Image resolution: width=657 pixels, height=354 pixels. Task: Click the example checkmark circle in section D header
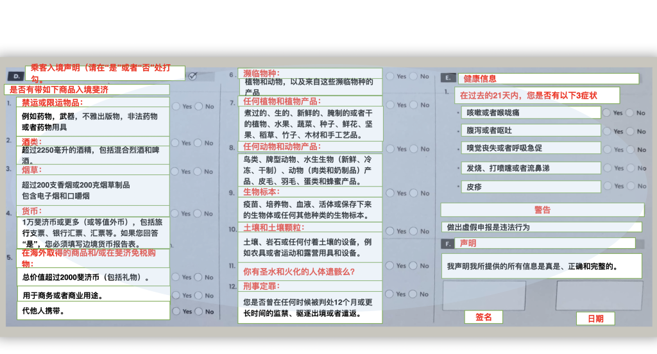point(193,76)
